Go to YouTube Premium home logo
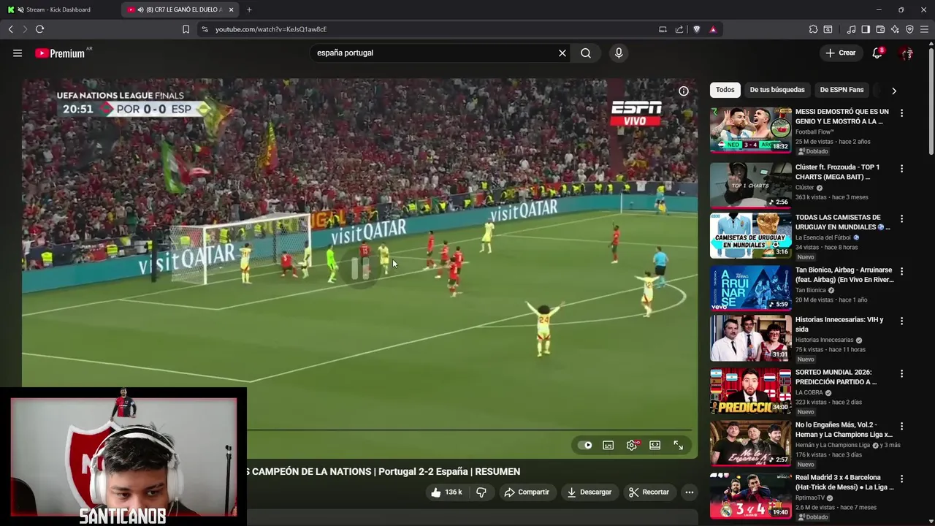 (61, 53)
